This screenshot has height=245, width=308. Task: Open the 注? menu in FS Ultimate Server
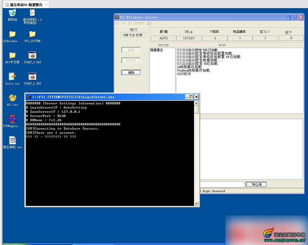(149, 23)
